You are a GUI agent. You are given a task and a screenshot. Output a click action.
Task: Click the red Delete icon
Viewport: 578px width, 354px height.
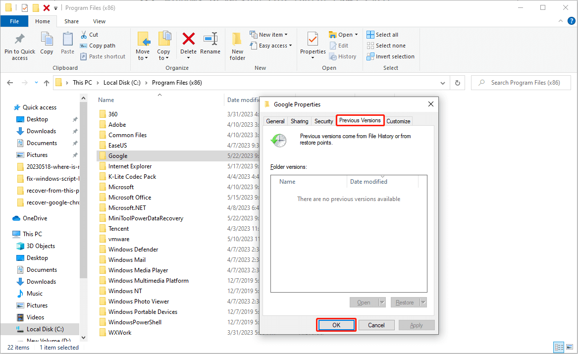coord(188,39)
